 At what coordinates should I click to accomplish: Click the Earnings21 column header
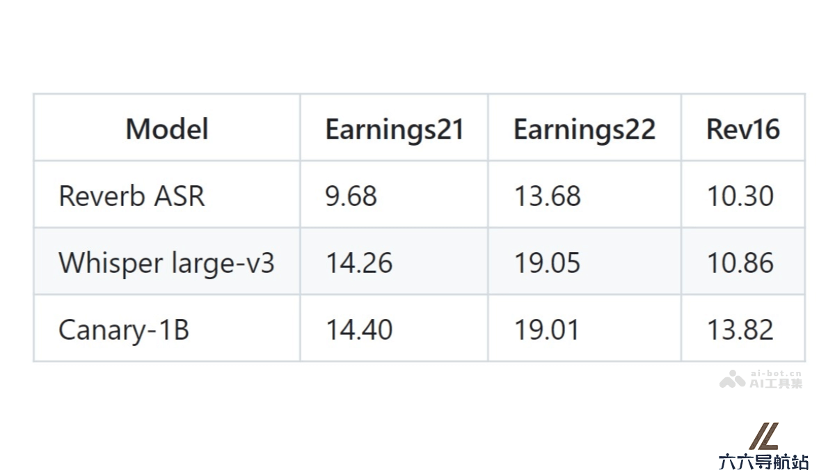point(395,130)
